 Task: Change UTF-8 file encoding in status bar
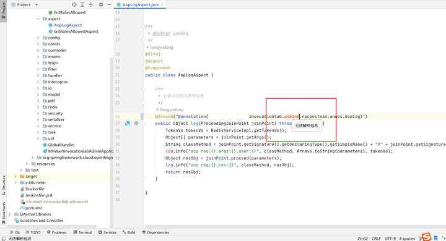click(x=390, y=239)
